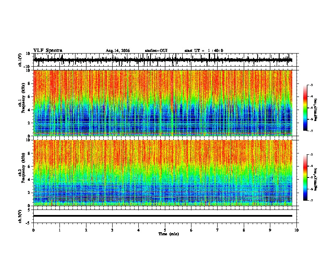Click the time axis tick label "9"
334x258 pixels.
(270, 230)
